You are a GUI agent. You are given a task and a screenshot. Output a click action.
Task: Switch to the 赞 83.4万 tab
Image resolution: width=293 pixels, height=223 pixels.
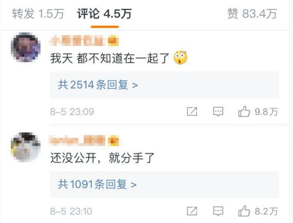click(x=252, y=14)
